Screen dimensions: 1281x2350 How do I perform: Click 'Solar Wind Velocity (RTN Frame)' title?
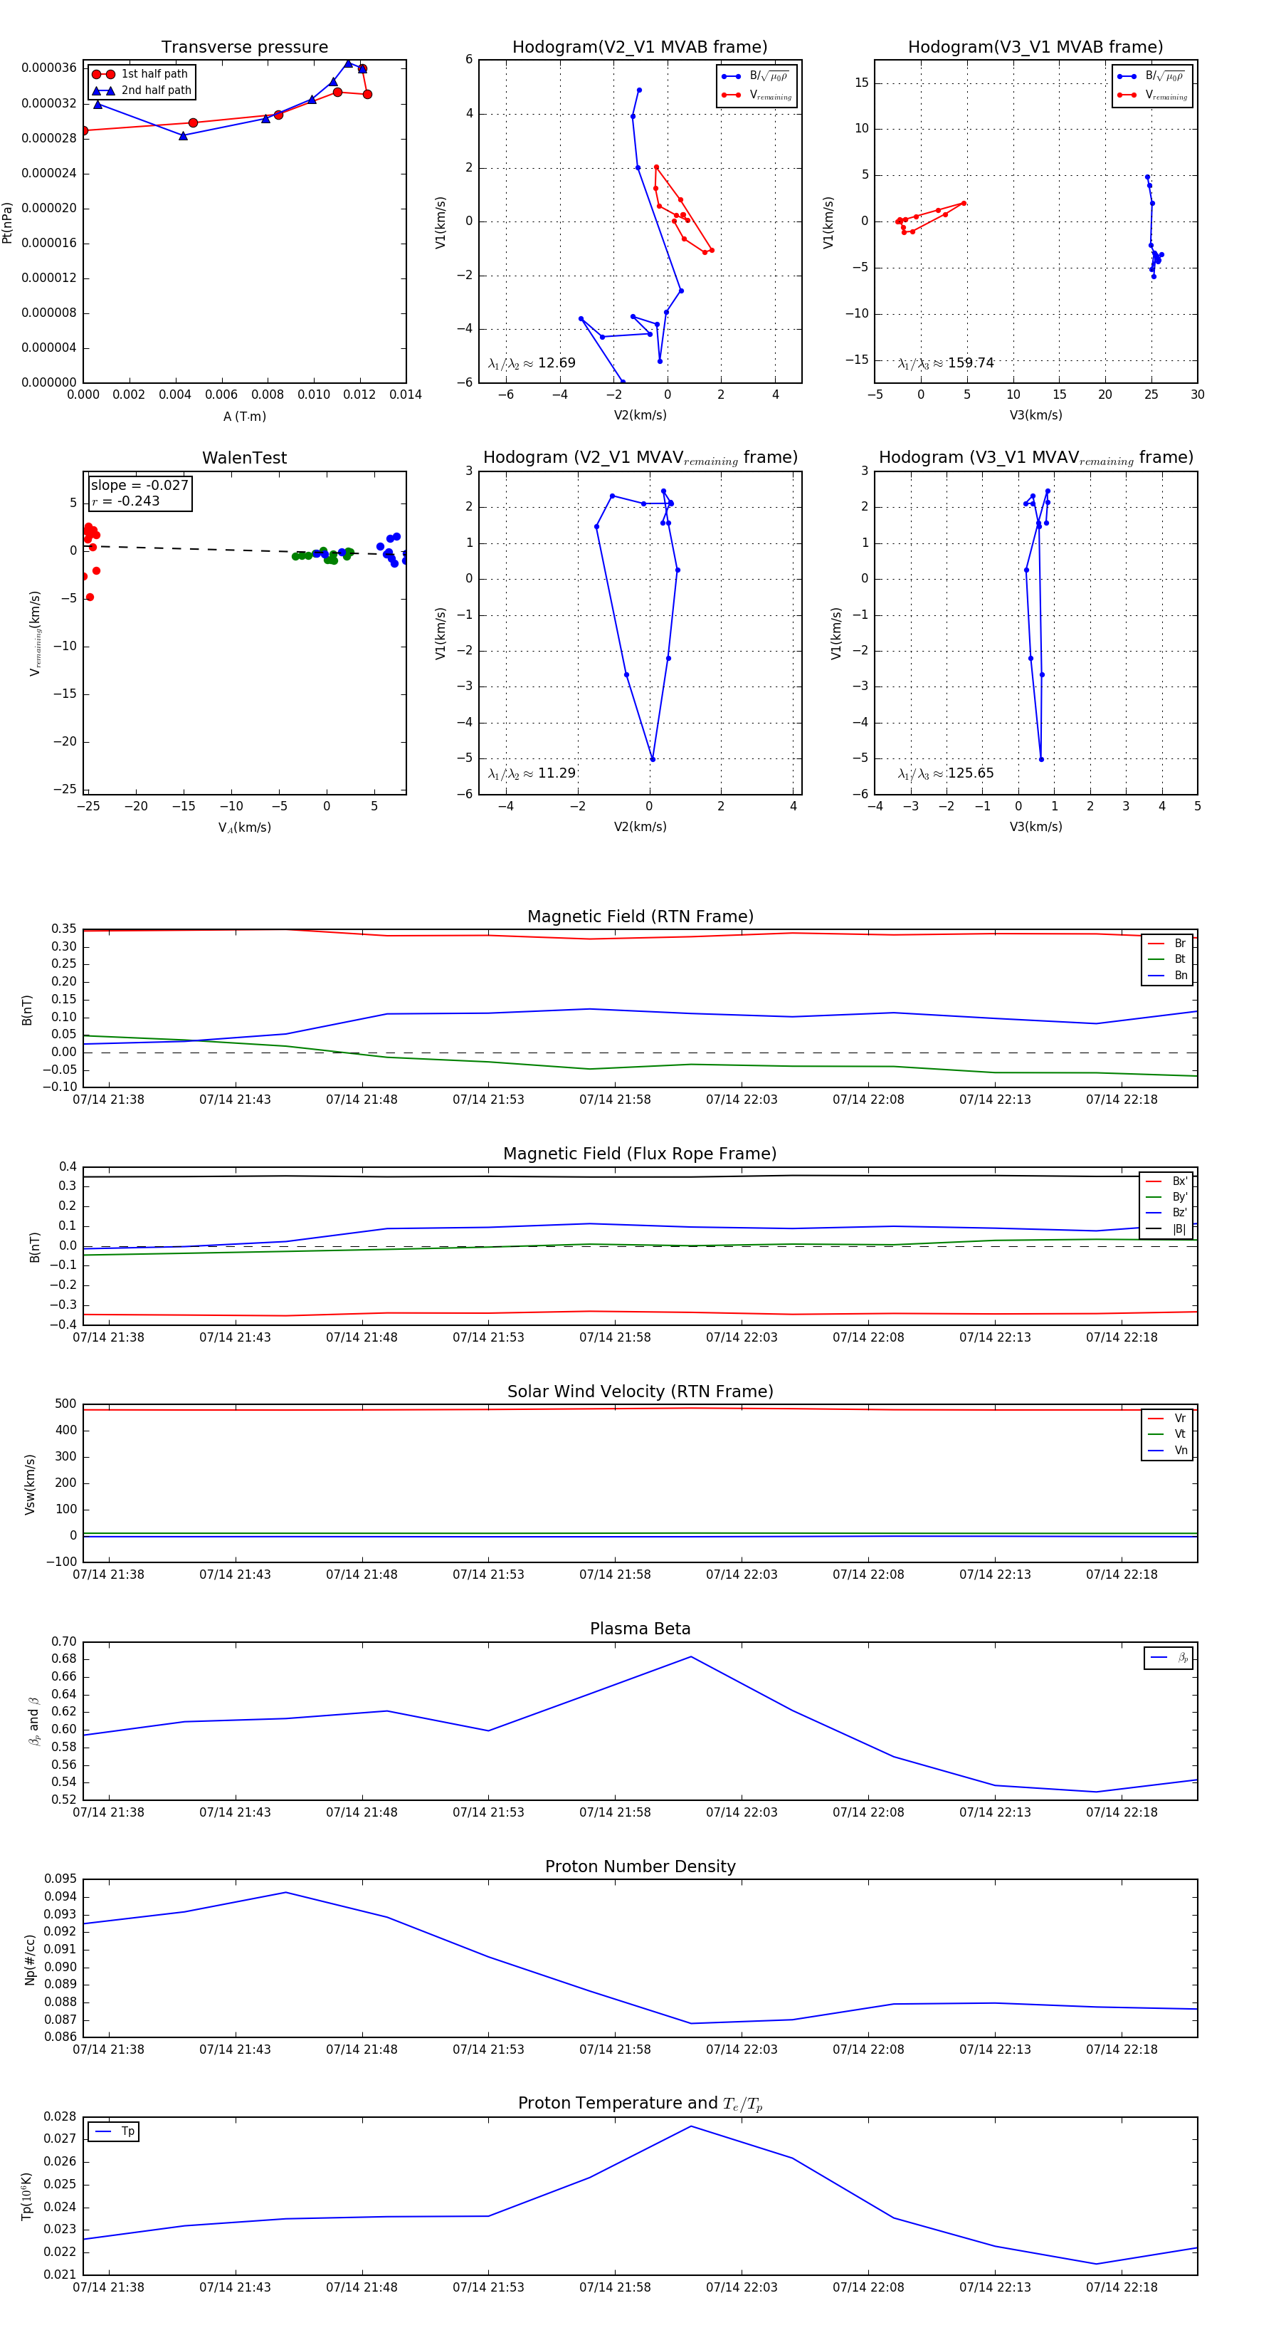click(640, 1391)
